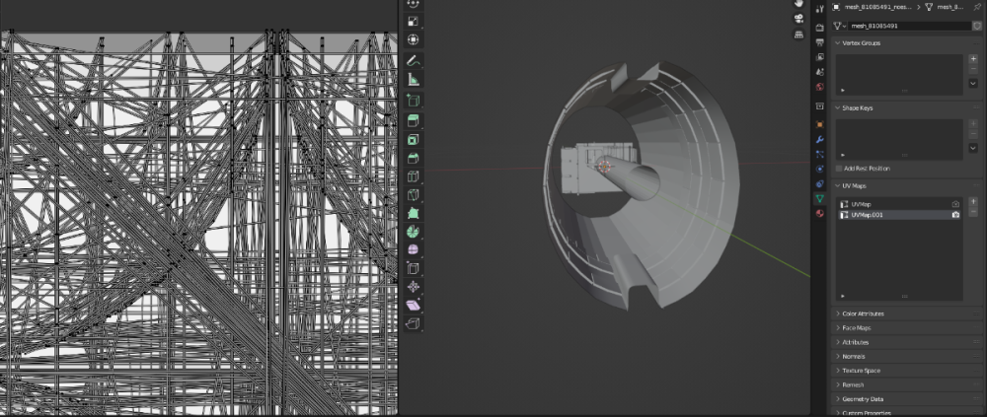This screenshot has width=987, height=417.
Task: Open the Material properties tab
Action: pos(820,213)
